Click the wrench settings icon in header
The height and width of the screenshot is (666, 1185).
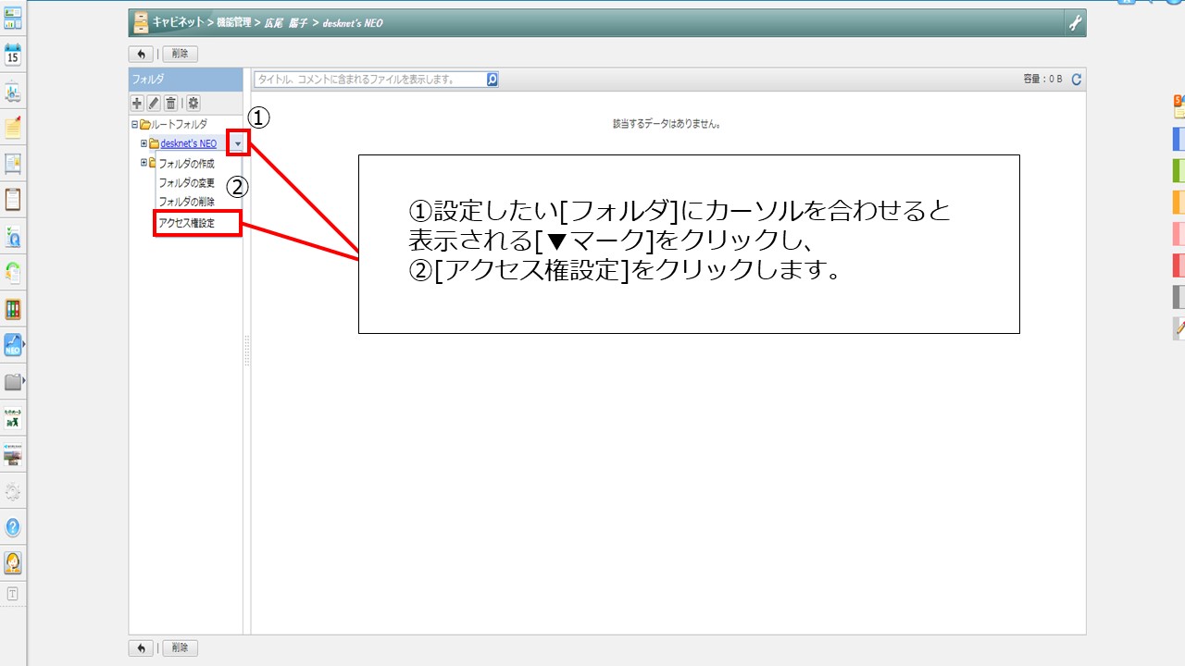(x=1075, y=23)
